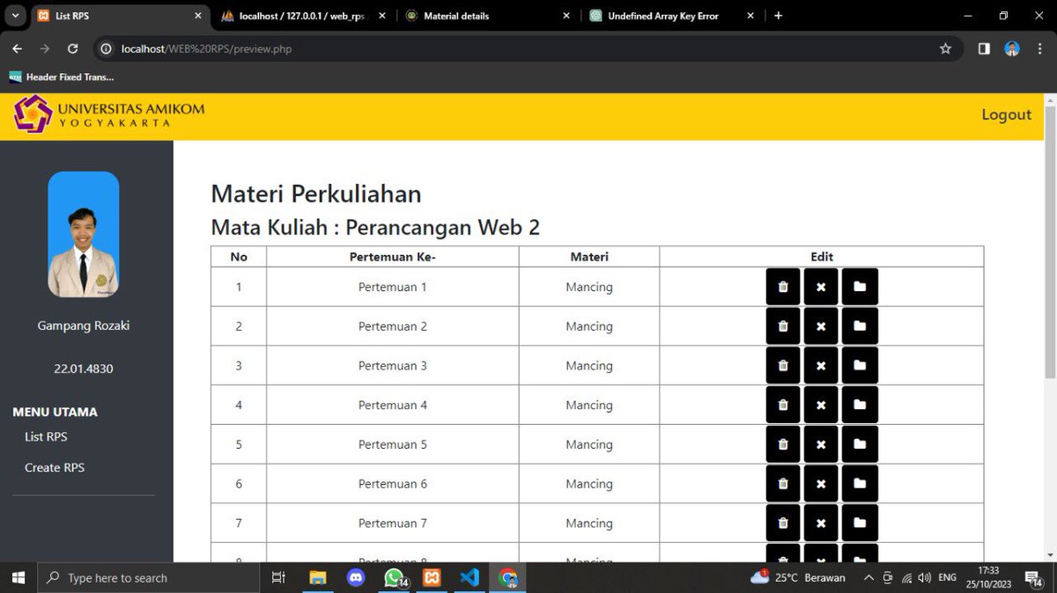Switch to localhost phpMyAdmin browser tab
The height and width of the screenshot is (593, 1057).
coord(301,16)
